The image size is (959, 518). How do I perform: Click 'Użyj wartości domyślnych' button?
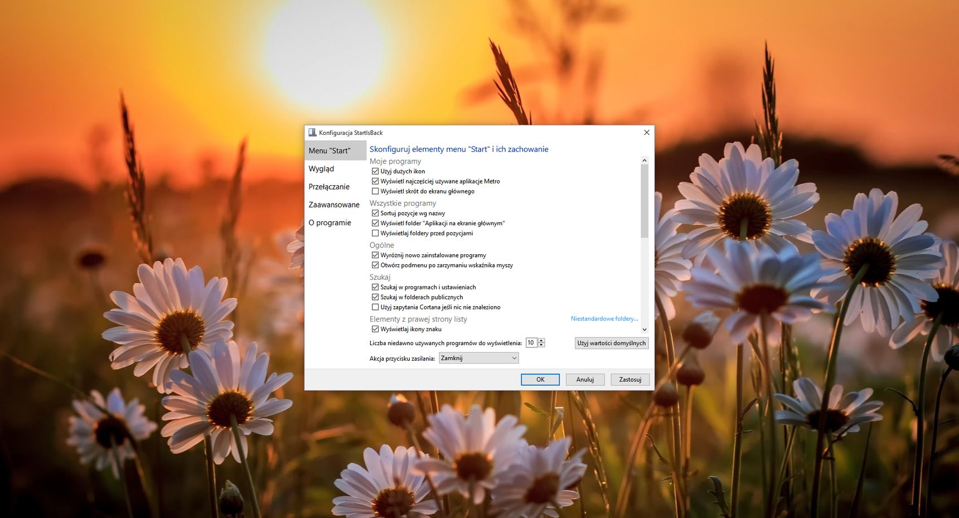point(612,343)
